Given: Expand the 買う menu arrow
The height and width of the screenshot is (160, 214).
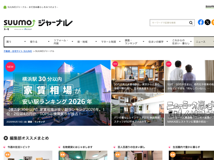Looking at the screenshot, I should tap(25, 42).
